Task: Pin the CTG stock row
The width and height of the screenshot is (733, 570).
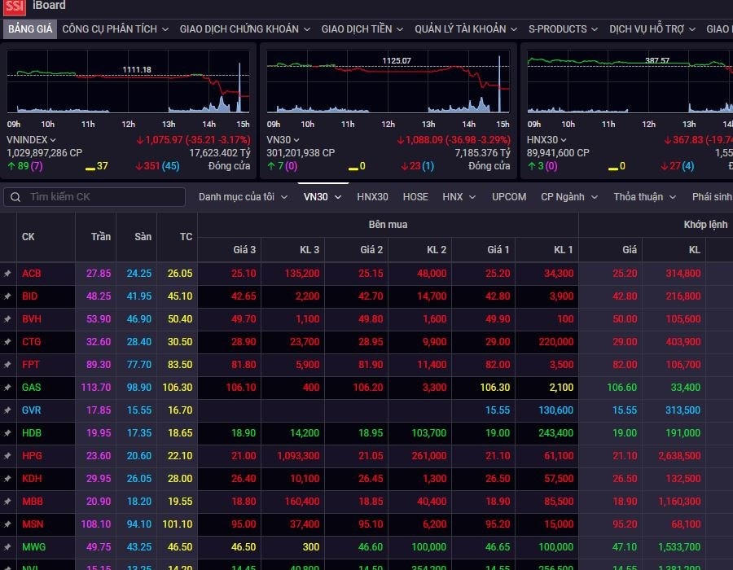Action: pos(8,342)
